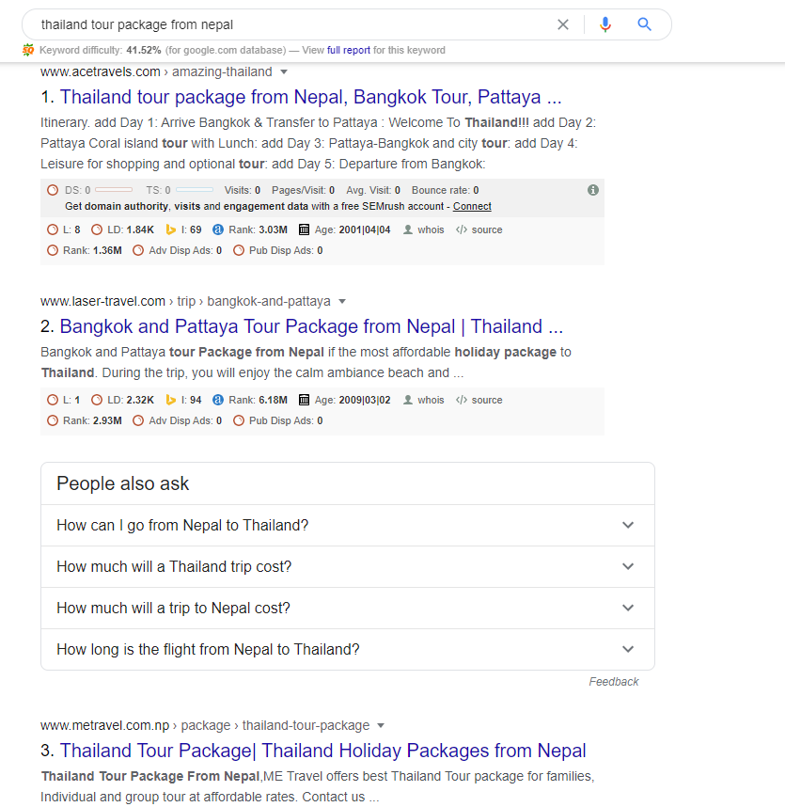Start voice search with the microphone icon

(605, 24)
